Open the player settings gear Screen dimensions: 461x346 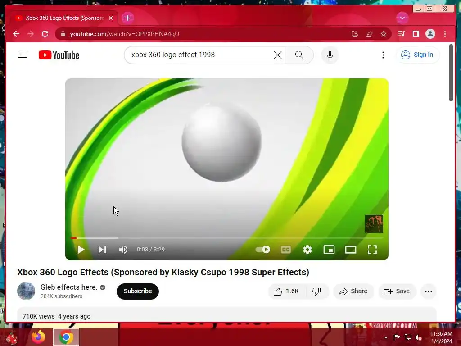click(307, 250)
